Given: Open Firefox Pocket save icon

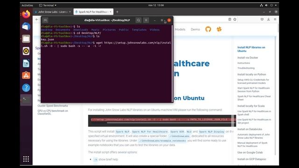Looking at the screenshot, I should pos(262,19).
